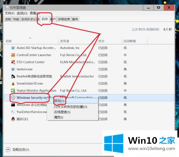Select the ControlCenter Launcher entry name
179x157 pixels.
point(34,55)
